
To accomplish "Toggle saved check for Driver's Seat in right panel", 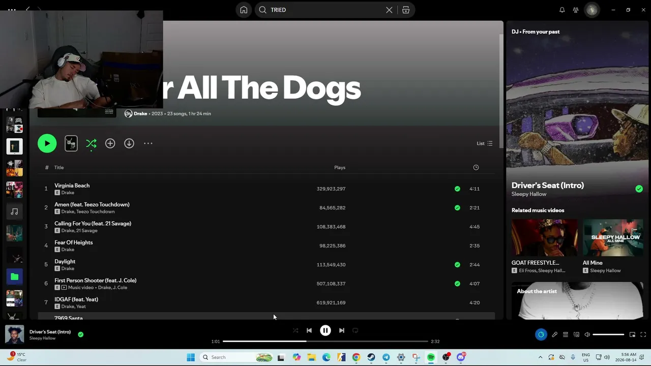I will (639, 189).
